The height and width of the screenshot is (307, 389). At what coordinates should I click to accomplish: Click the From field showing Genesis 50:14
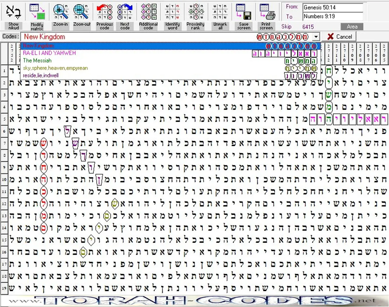[x=333, y=7]
